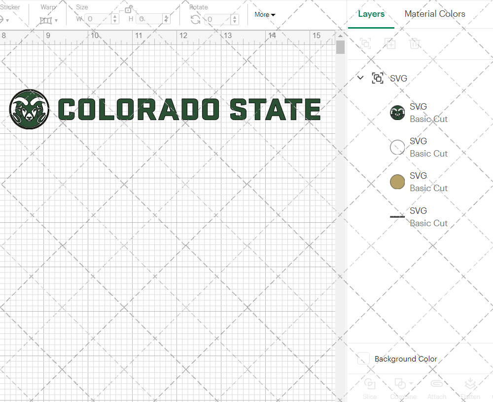Open the Sticker dropdown arrow
Viewport: 493px width, 402px height.
[x=7, y=20]
